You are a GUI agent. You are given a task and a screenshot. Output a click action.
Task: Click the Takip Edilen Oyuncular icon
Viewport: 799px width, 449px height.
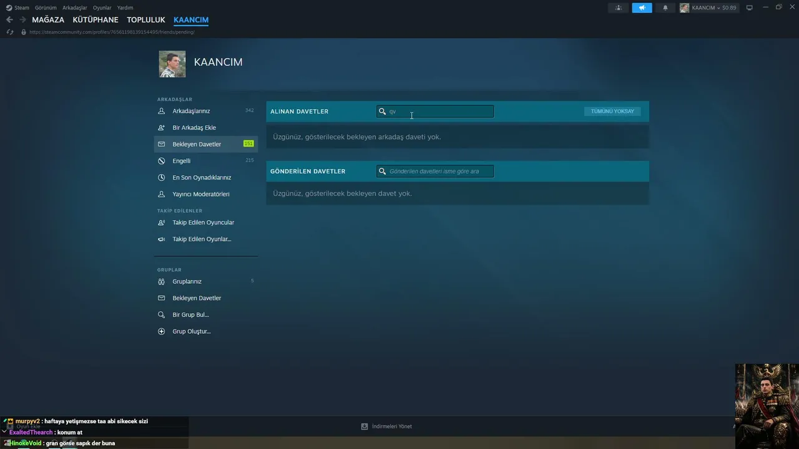click(162, 223)
